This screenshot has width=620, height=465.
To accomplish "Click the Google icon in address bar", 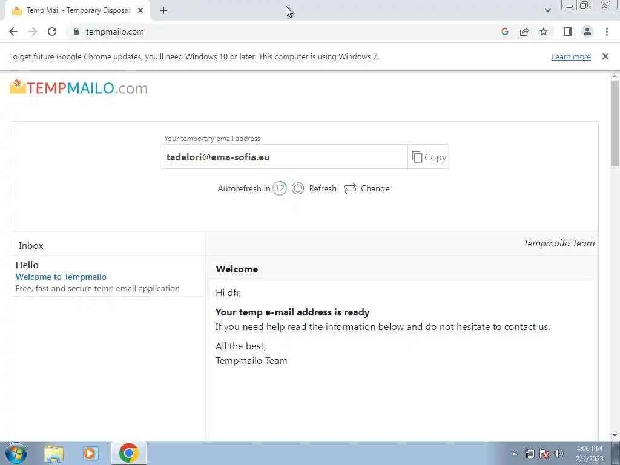I will (x=504, y=31).
